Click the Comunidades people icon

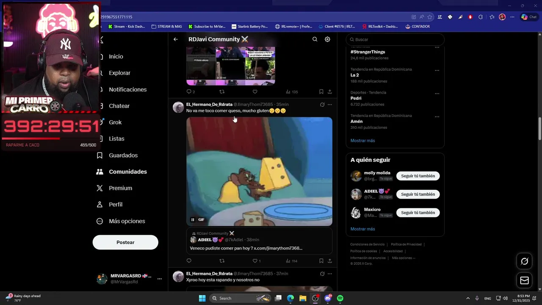[100, 172]
